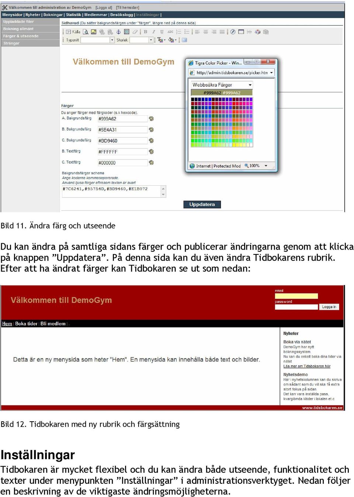Image resolution: width=354 pixels, height=497 pixels.
Task: Open the Statistik menu
Action: 73,15
